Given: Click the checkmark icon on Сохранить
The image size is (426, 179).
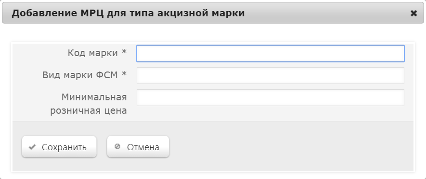Looking at the screenshot, I should (32, 147).
